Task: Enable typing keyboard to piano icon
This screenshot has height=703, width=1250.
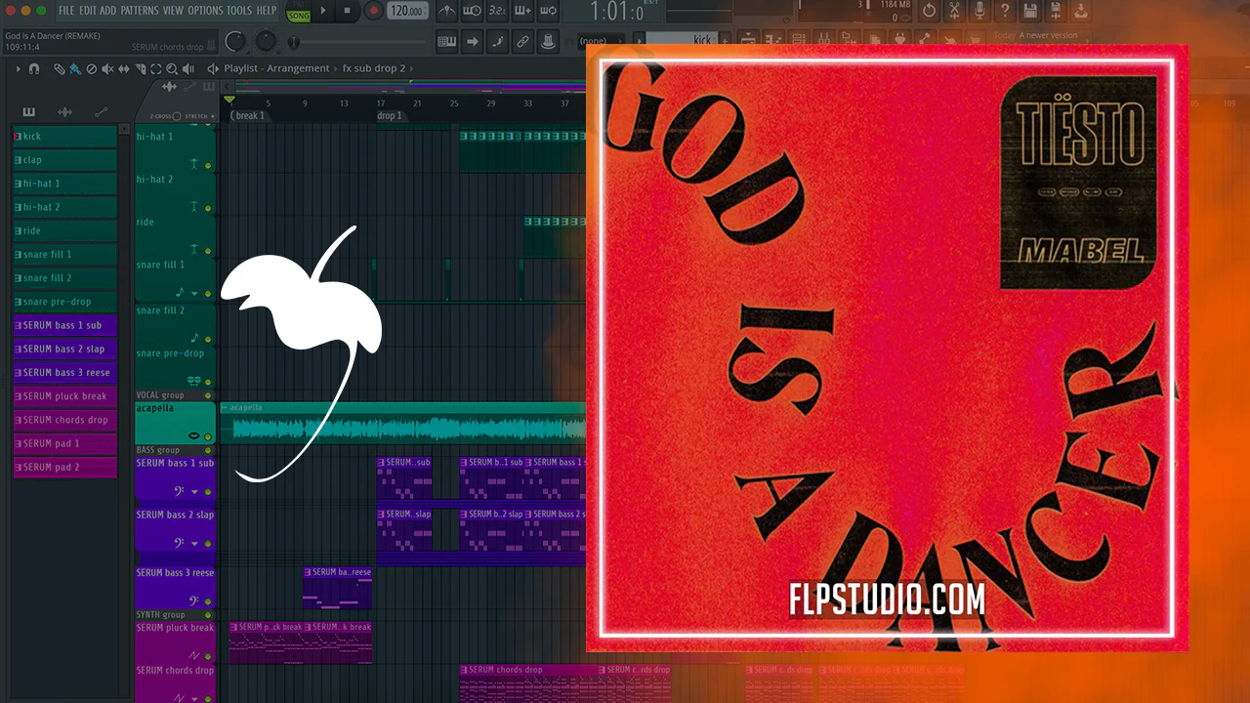Action: point(447,41)
